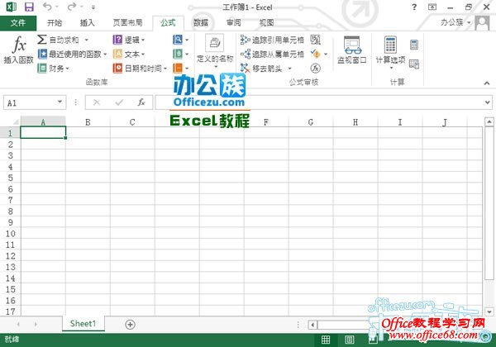Click the formula bar Enter checkmark
Screen dimensions: 496x347
(x=119, y=102)
